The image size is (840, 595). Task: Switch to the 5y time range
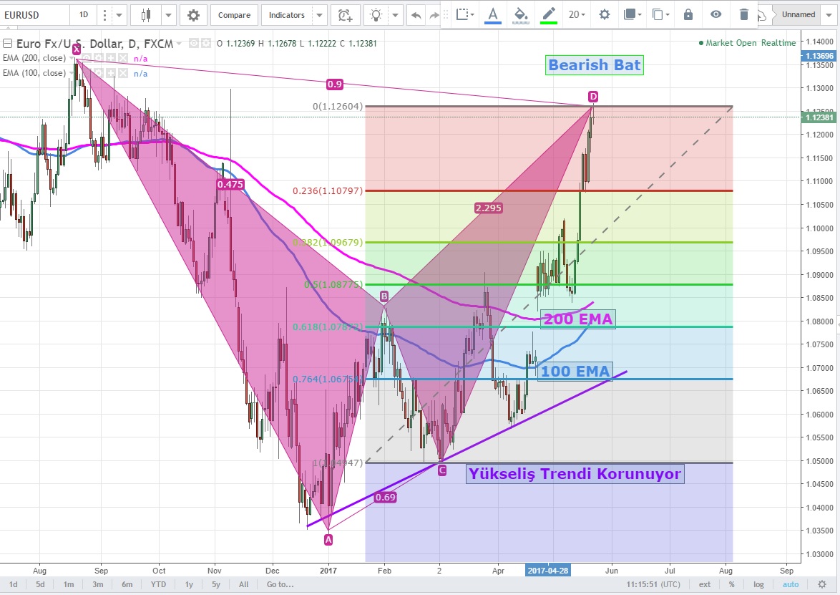[216, 584]
